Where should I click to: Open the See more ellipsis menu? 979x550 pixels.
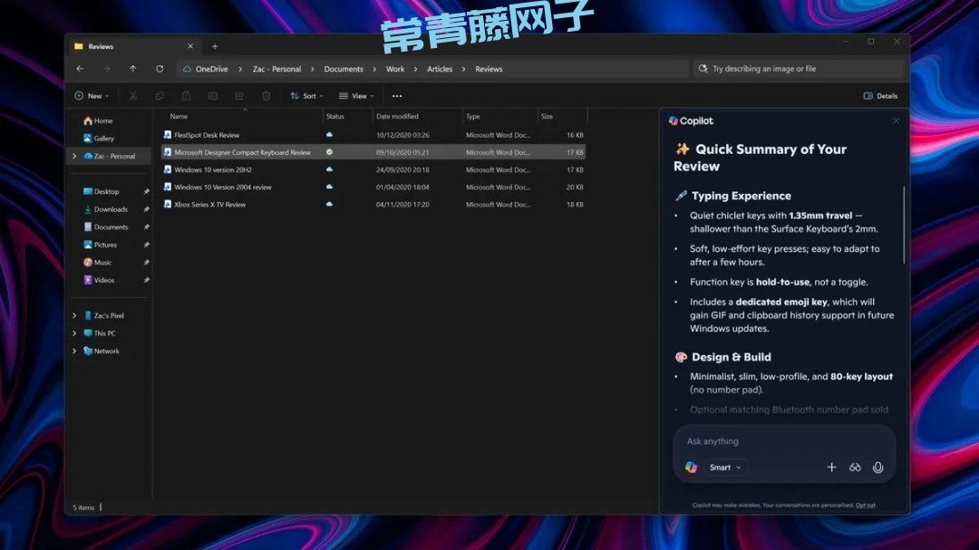coord(396,96)
